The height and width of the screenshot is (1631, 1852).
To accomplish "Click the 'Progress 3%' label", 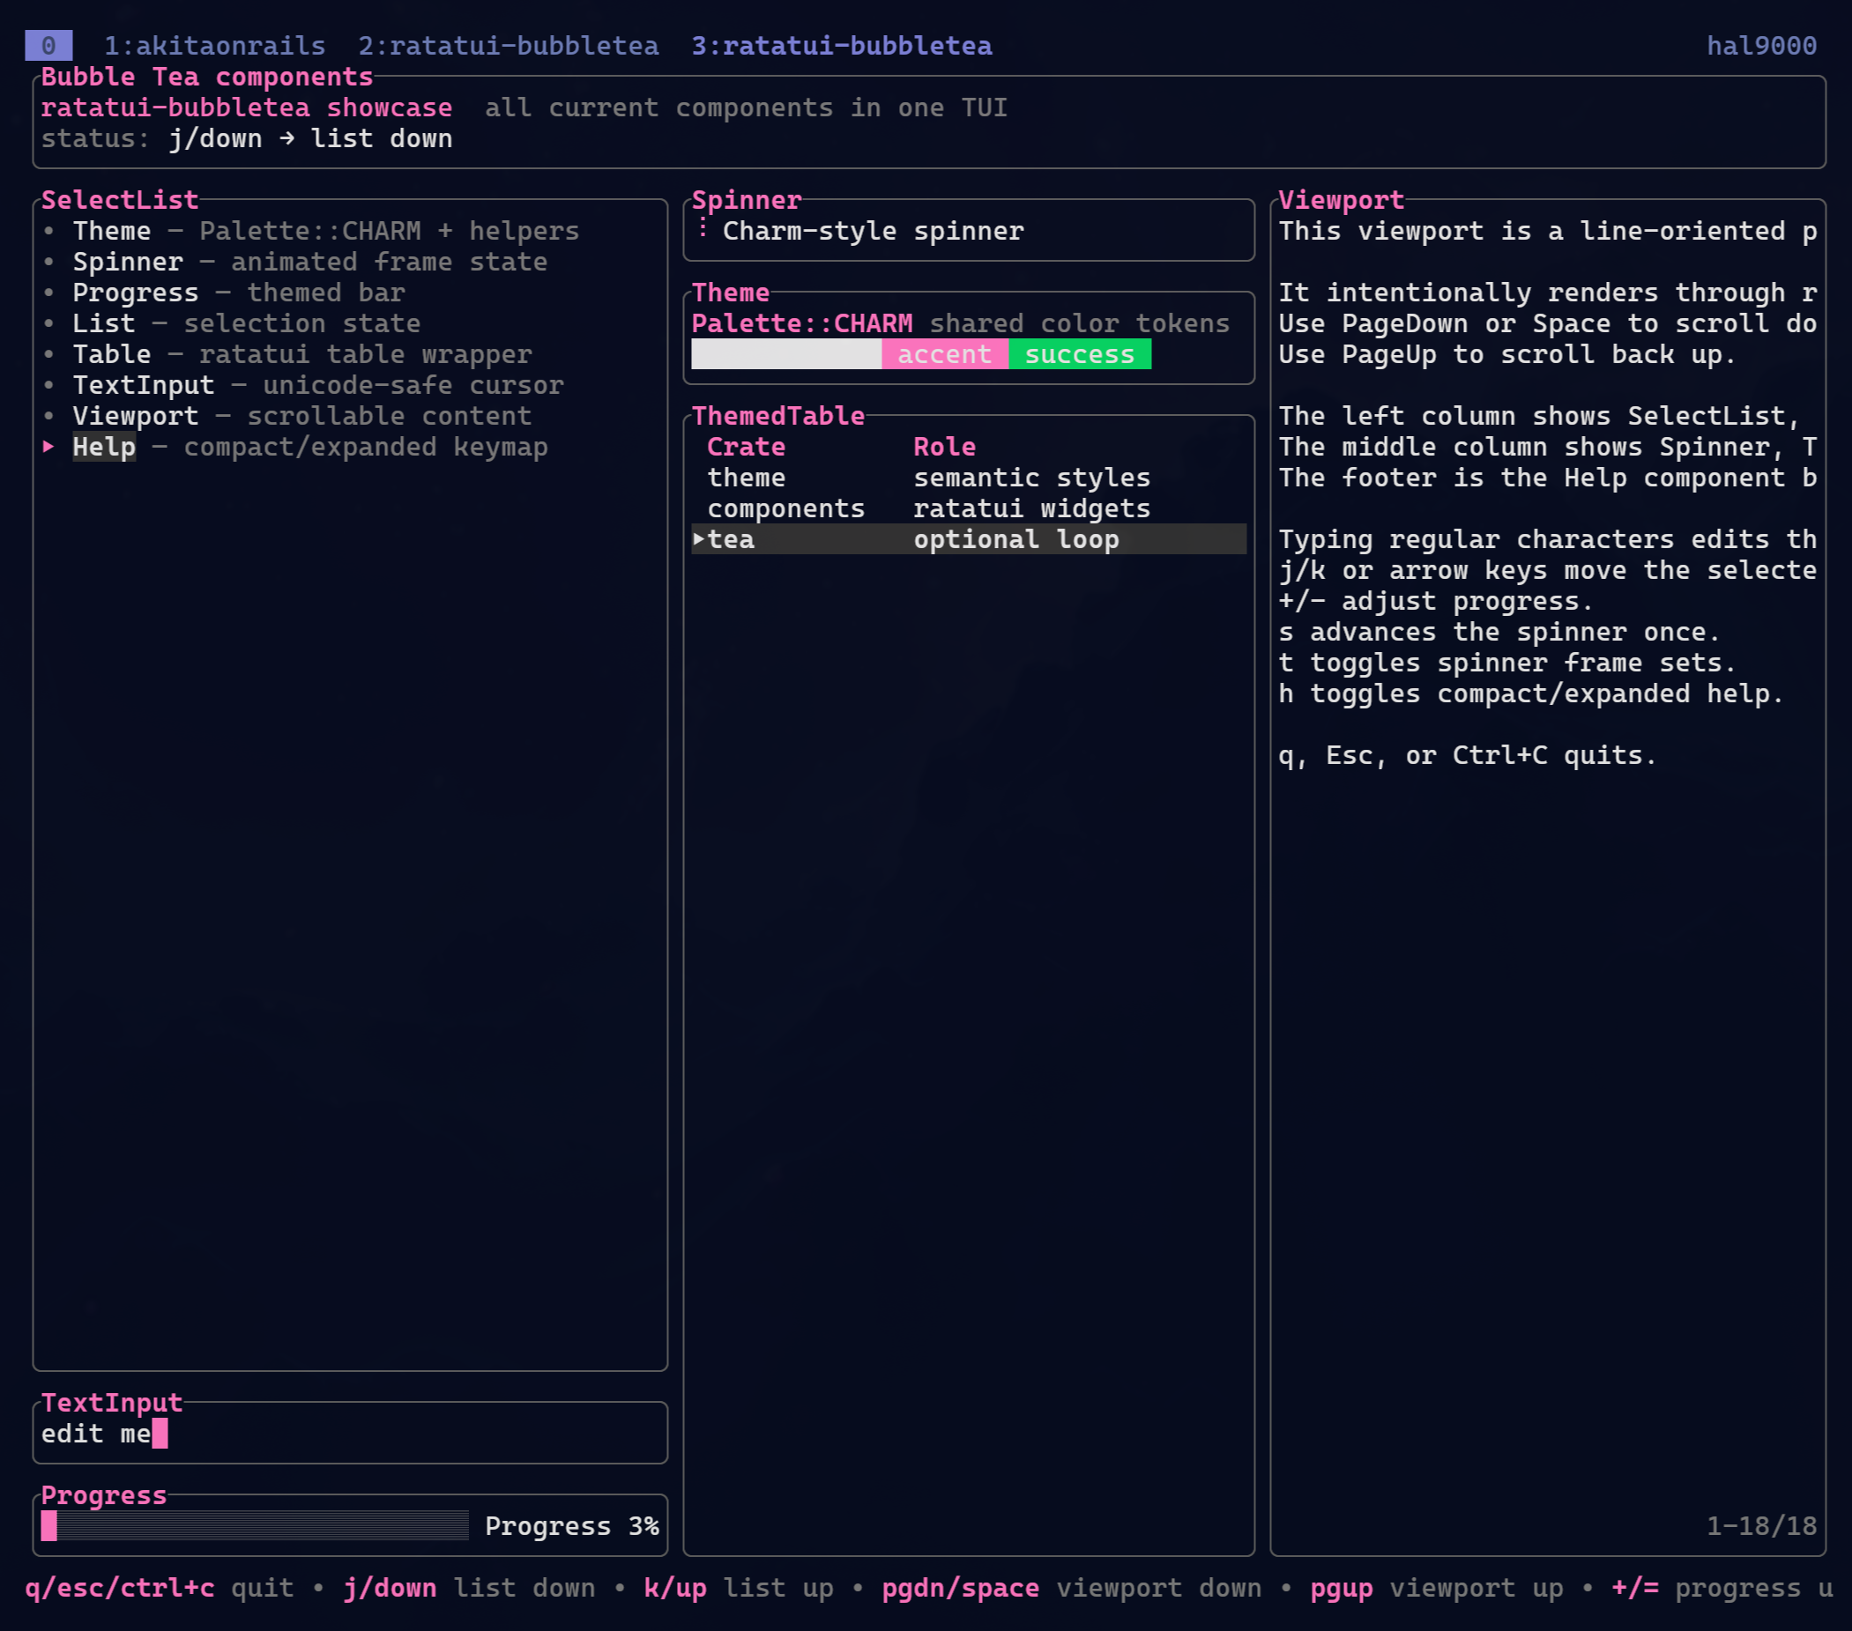I will pos(572,1526).
